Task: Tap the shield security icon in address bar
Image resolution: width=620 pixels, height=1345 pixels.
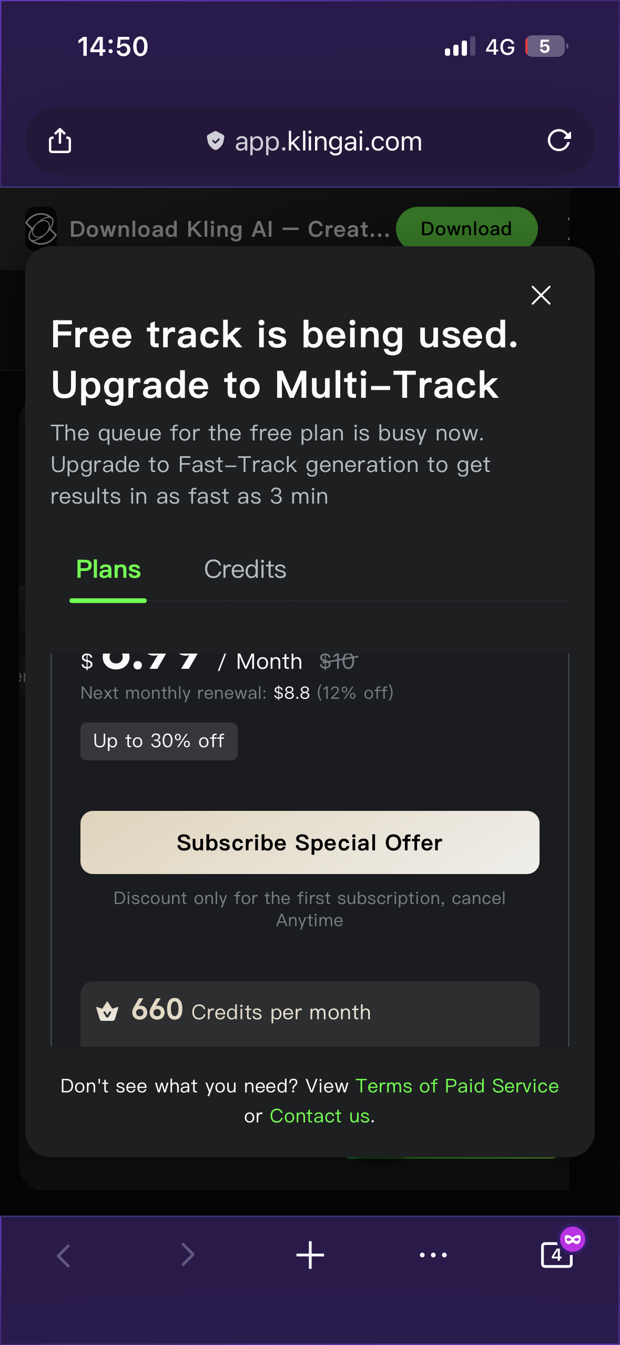Action: coord(216,141)
